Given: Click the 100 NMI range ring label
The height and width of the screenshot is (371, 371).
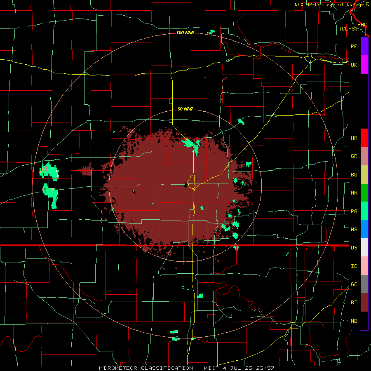Looking at the screenshot, I should pos(185,33).
